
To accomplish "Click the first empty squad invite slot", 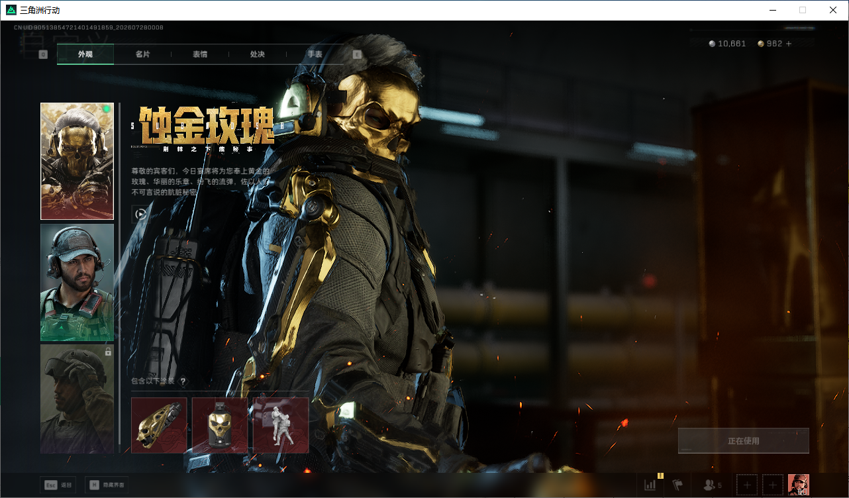I will [x=747, y=485].
